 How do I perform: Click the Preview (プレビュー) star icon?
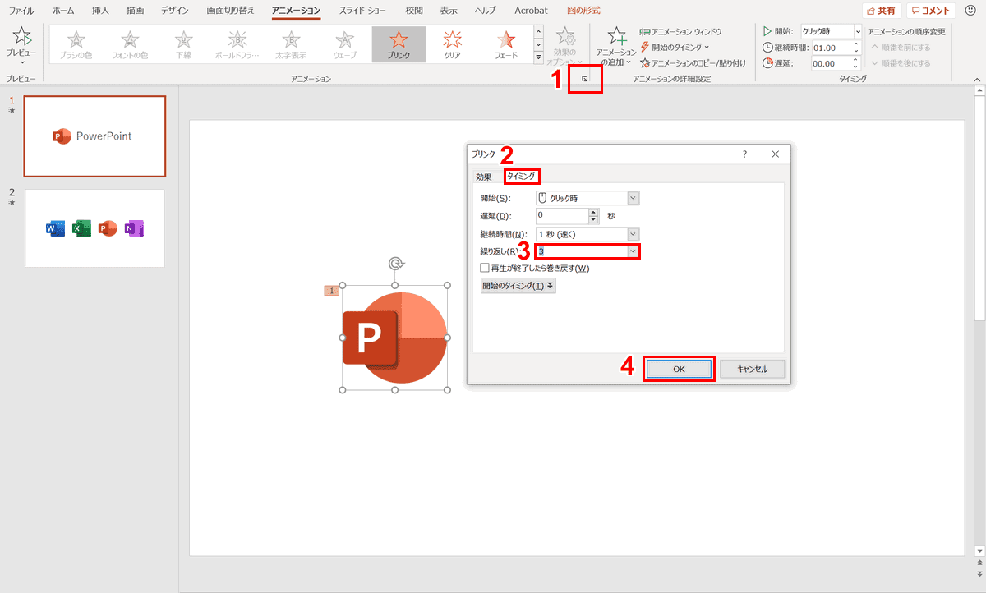22,36
